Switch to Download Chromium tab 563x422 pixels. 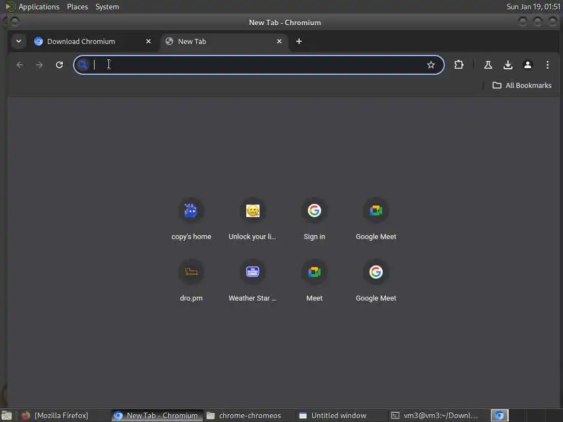click(x=93, y=41)
